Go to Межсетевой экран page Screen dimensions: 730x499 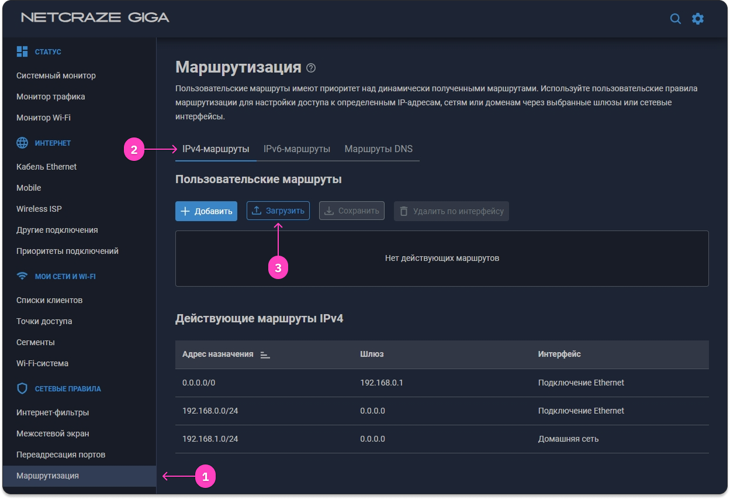[x=53, y=433]
